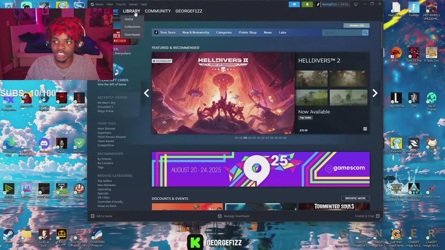The width and height of the screenshot is (445, 250).
Task: Expand New & Noteworthy dropdown
Action: tap(196, 33)
